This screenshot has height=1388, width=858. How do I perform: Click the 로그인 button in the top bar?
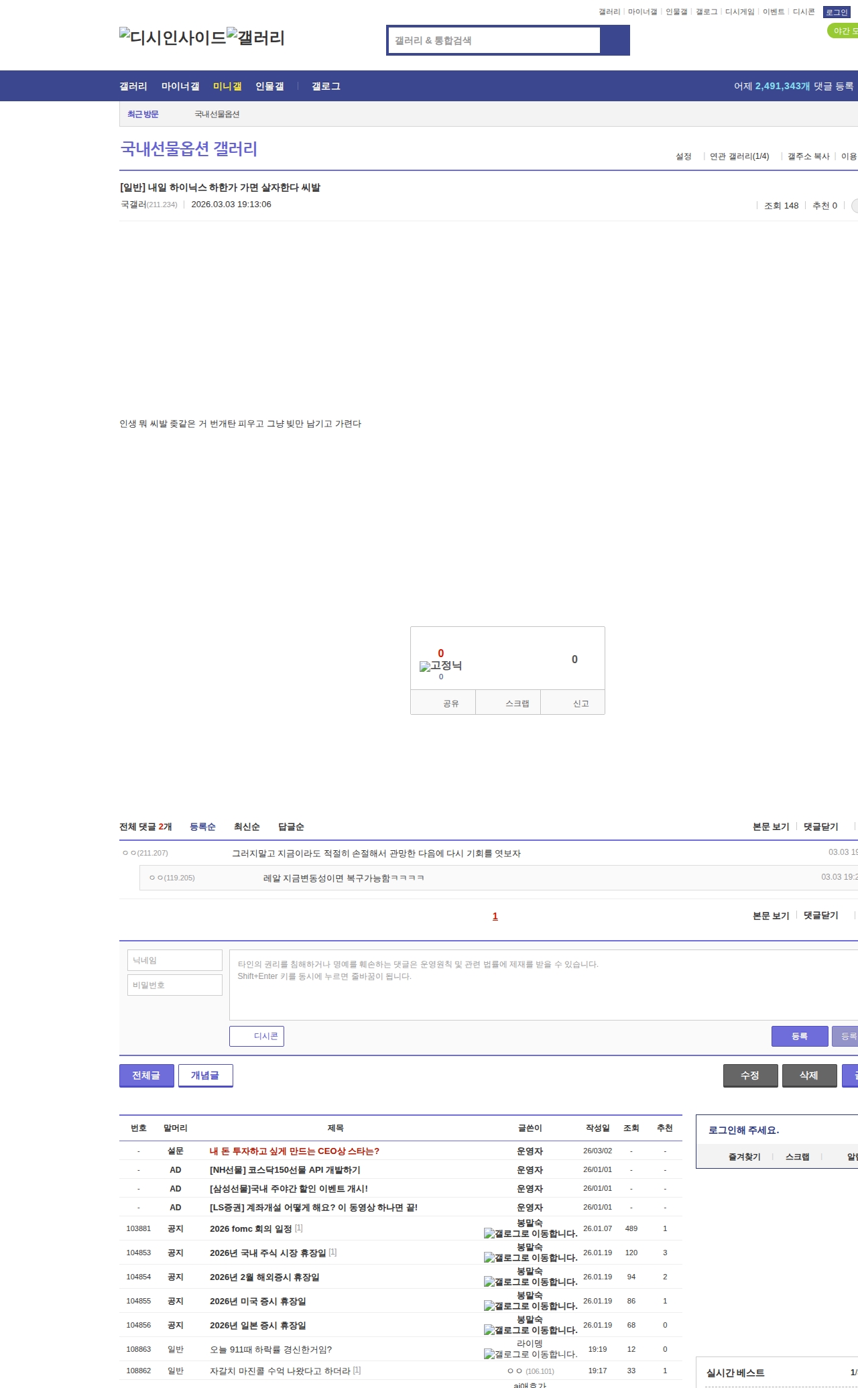click(837, 12)
